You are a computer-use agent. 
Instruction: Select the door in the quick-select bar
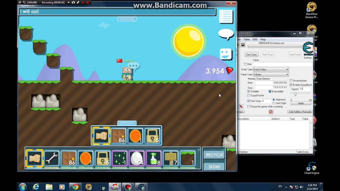[118, 136]
